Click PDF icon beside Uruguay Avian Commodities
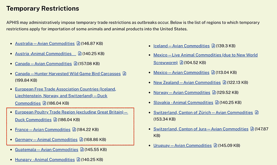 click(216, 145)
